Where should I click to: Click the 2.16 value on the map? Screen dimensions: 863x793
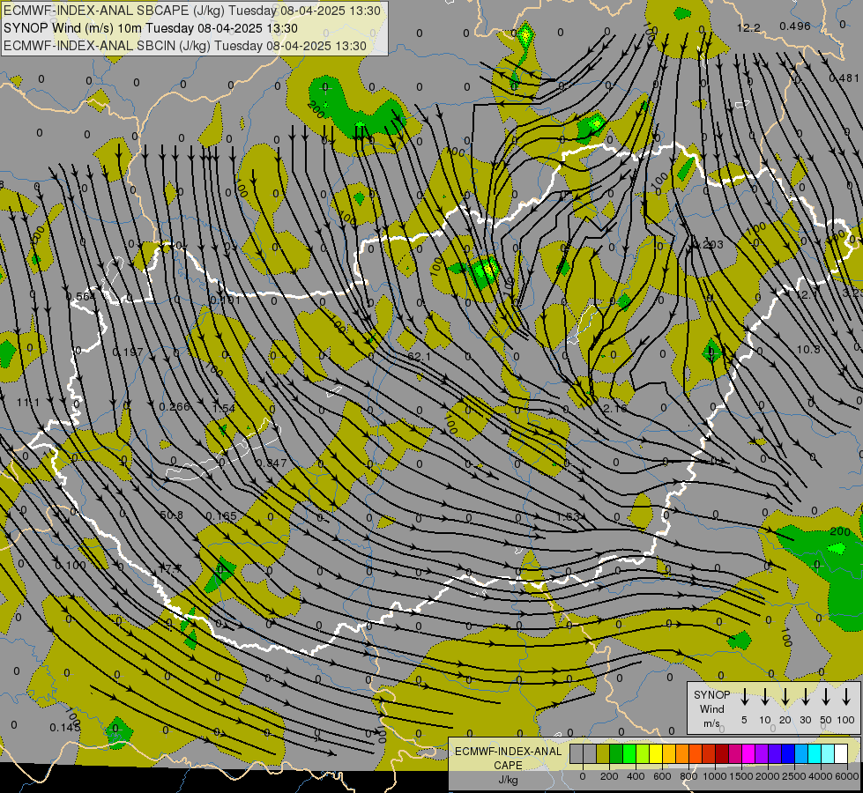click(614, 408)
